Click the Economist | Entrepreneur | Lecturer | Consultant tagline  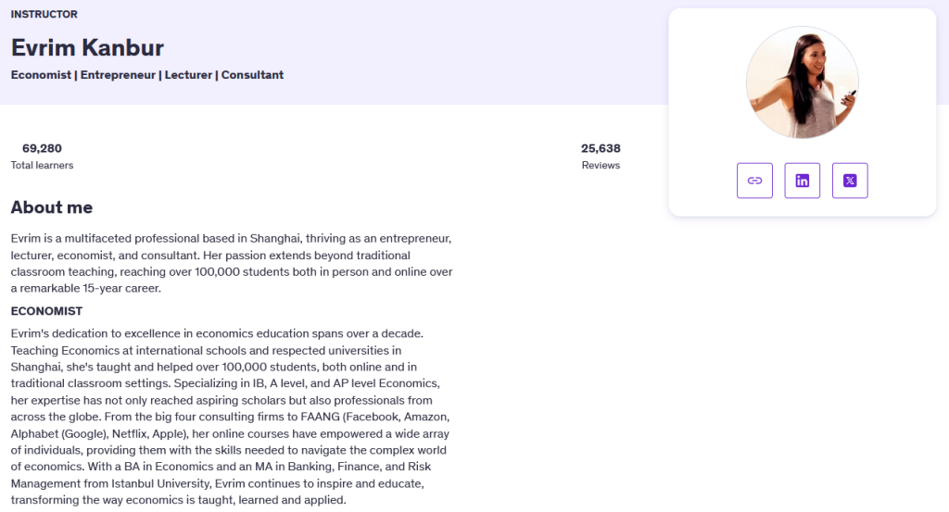tap(147, 75)
